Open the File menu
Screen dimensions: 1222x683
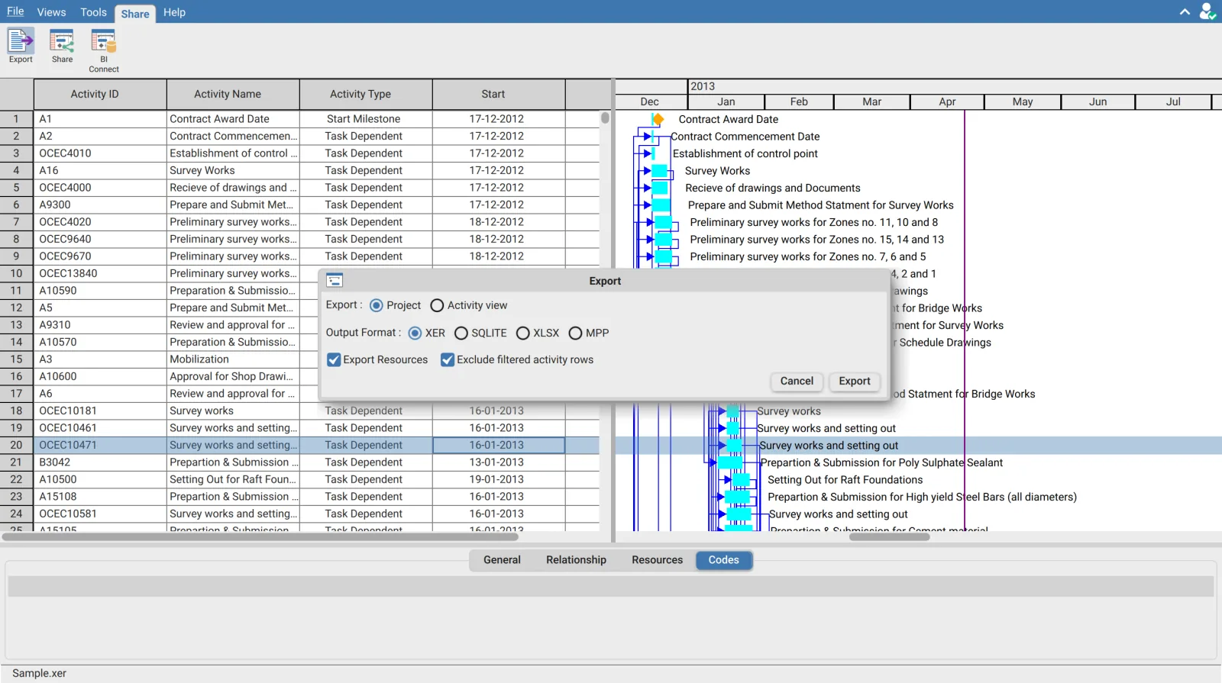(15, 11)
